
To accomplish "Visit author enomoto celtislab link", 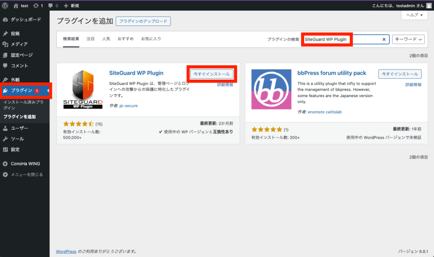I will [x=325, y=112].
